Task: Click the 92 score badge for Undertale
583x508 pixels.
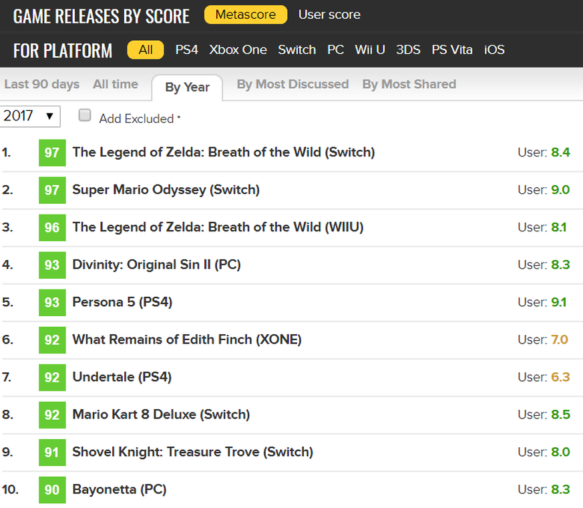Action: 52,377
